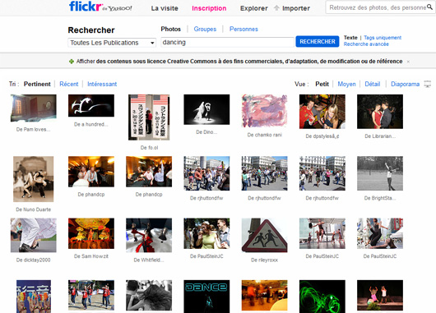The image size is (436, 313).
Task: Click the magnifier icon in top search box
Action: (430, 7)
